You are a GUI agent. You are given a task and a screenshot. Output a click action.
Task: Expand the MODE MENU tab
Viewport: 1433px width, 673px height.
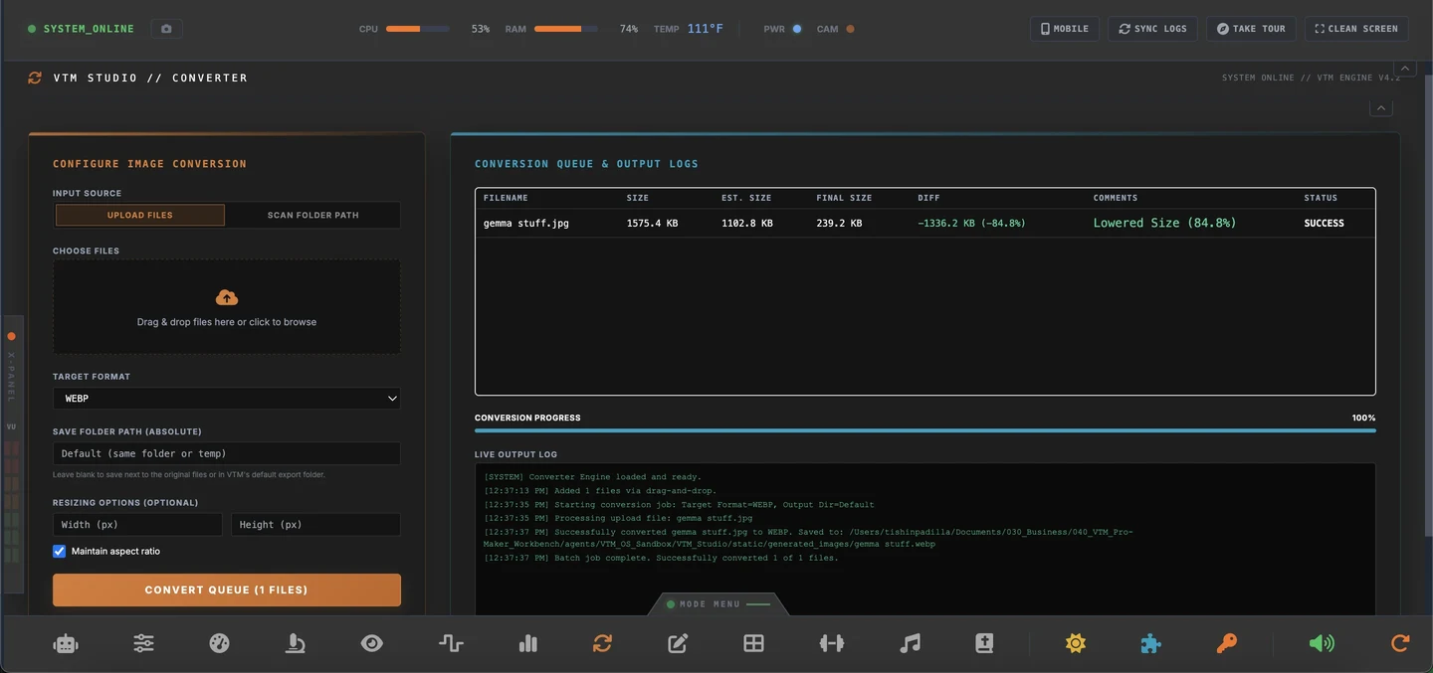point(718,604)
